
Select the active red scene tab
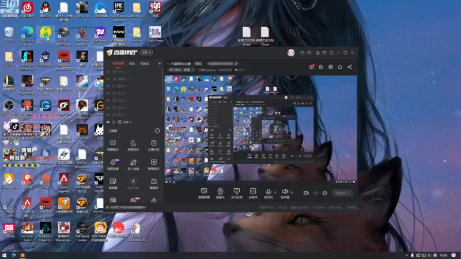118,64
